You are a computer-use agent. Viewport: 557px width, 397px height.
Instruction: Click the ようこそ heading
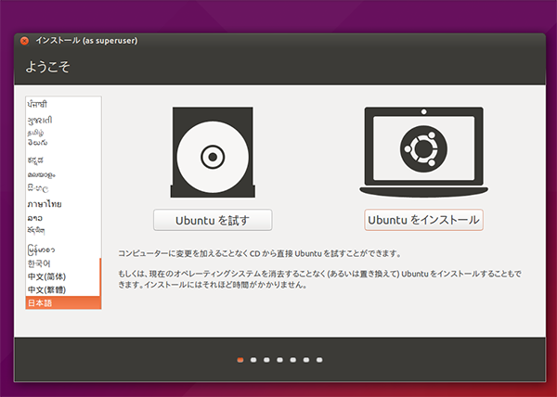coord(47,67)
